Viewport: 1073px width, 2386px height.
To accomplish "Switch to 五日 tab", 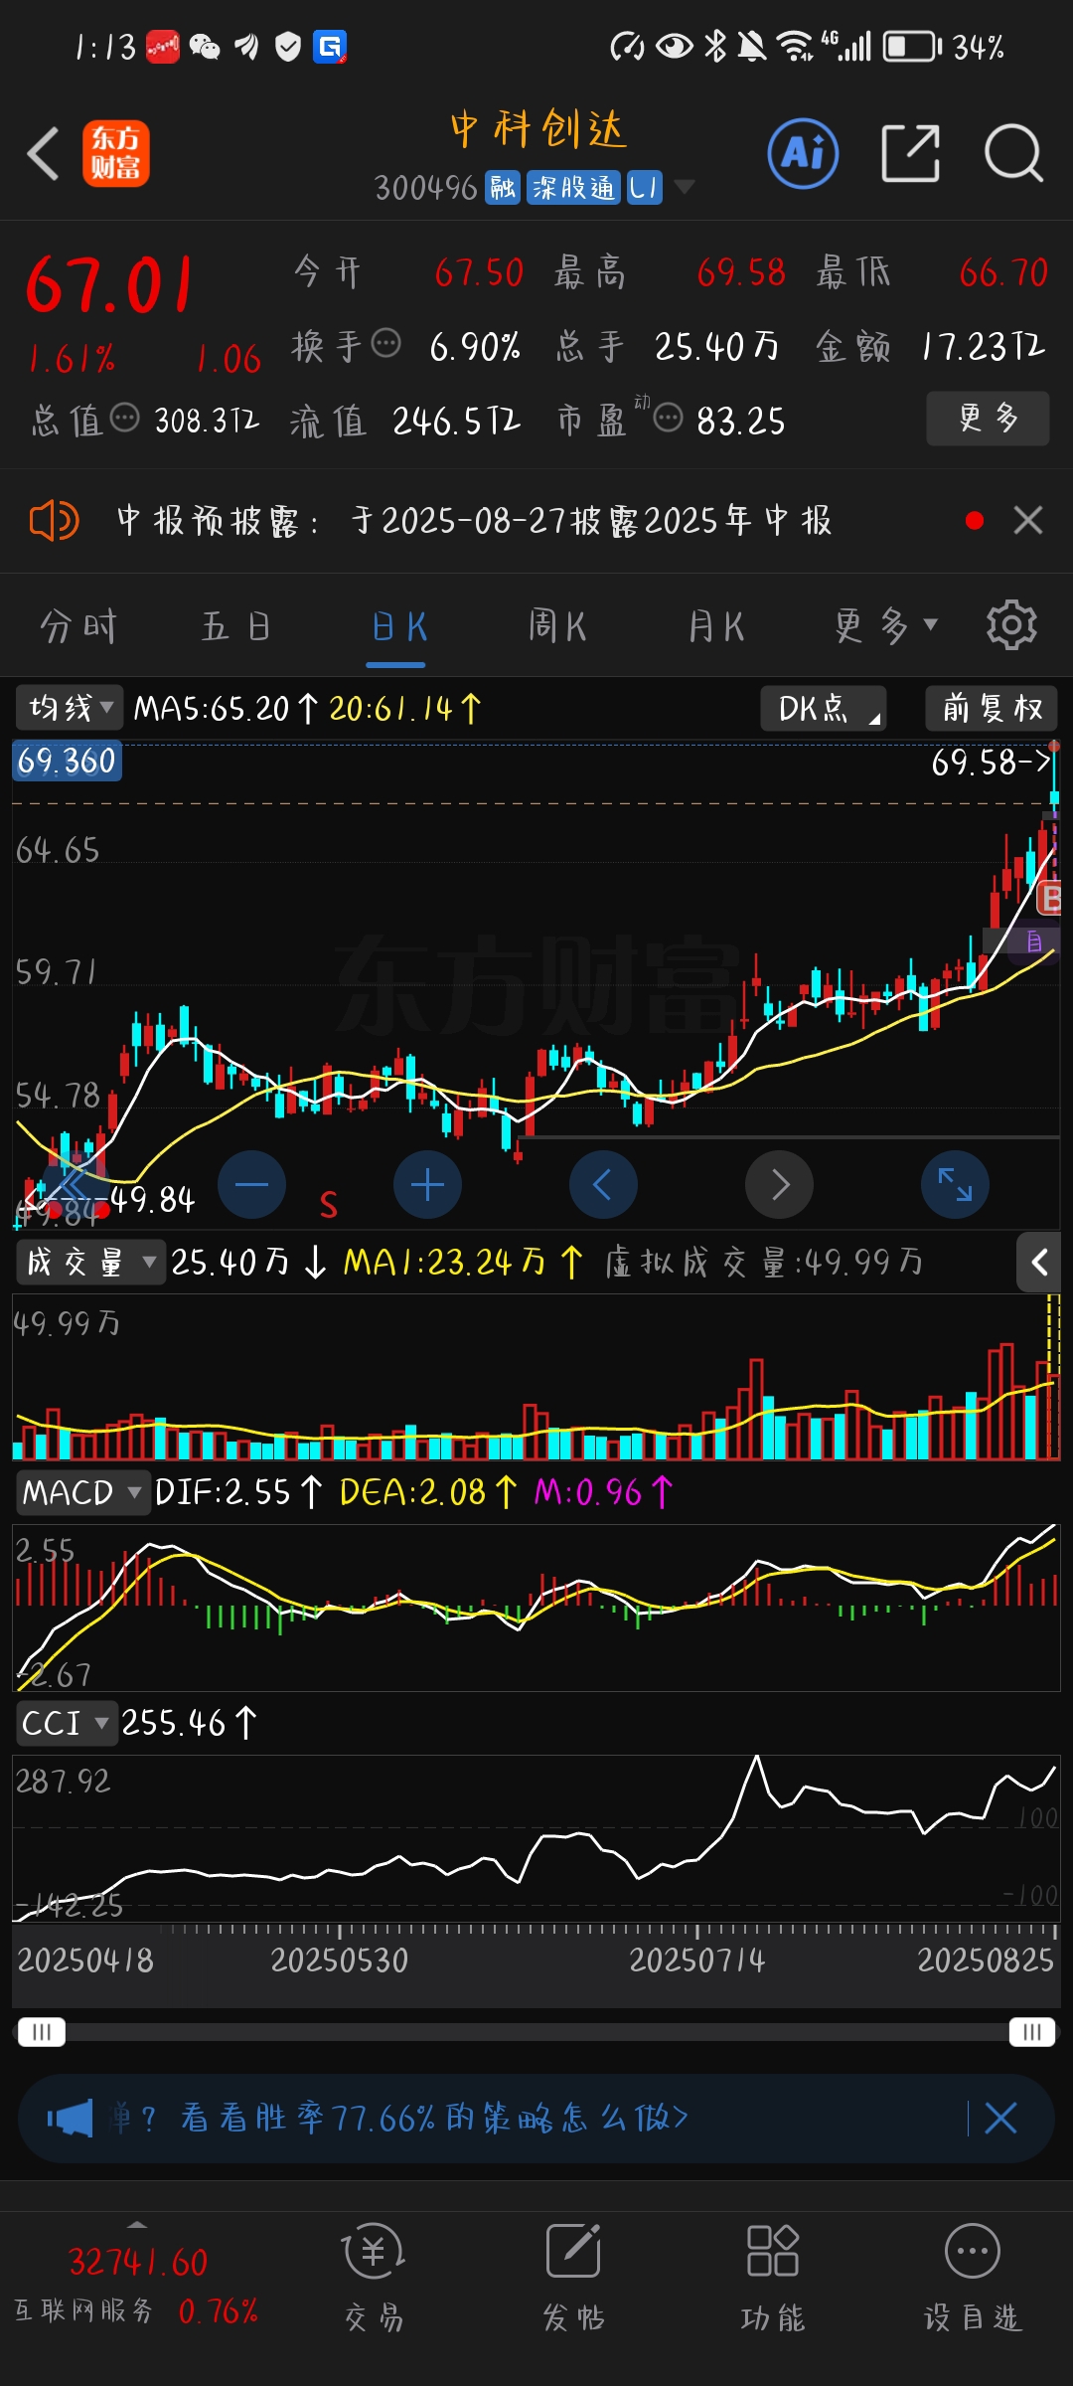I will point(236,626).
